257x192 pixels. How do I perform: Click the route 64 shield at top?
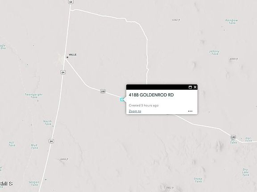click(x=70, y=2)
